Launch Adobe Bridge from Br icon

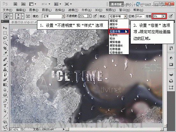point(15,4)
